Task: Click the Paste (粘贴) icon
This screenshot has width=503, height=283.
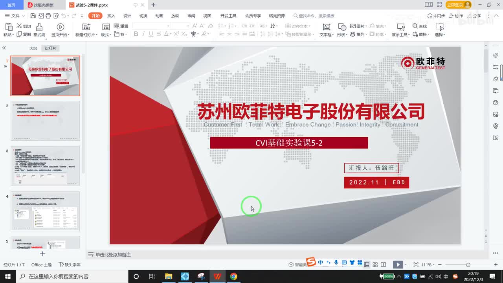Action: tap(8, 27)
